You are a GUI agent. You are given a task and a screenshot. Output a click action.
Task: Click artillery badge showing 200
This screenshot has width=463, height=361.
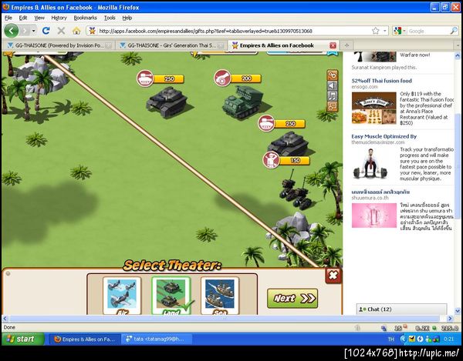pyautogui.click(x=238, y=79)
